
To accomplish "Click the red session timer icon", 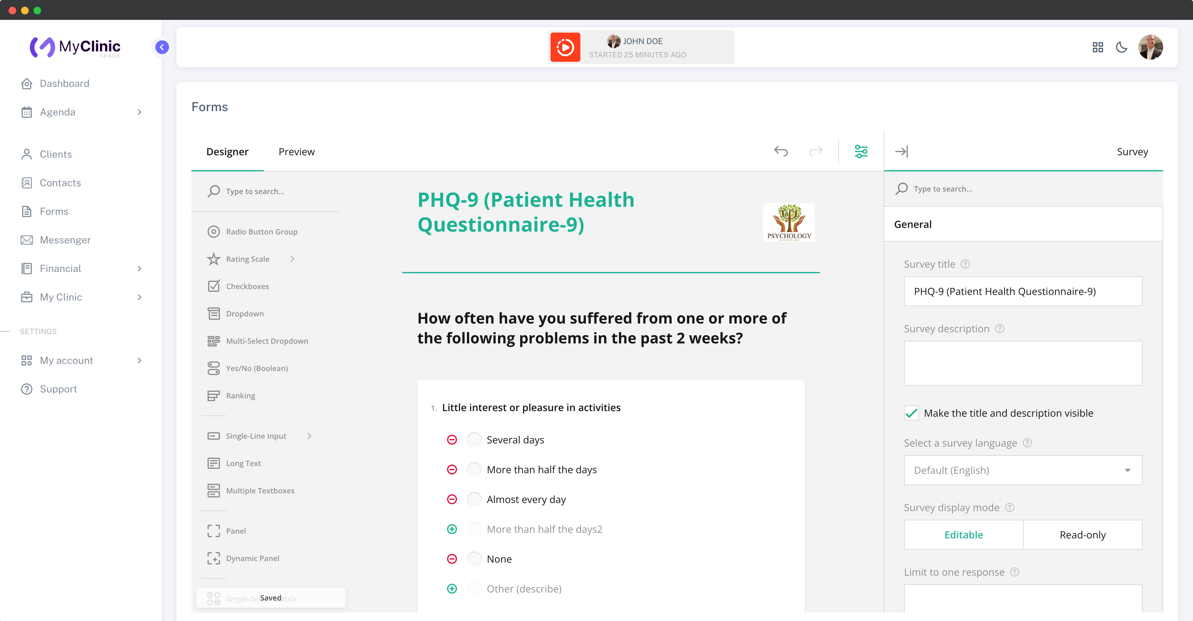I will click(x=565, y=47).
